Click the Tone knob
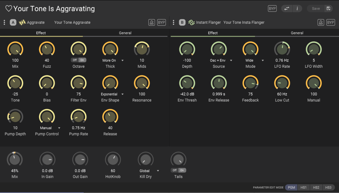Image resolution: width=339 pixels, height=193 pixels. (15, 83)
